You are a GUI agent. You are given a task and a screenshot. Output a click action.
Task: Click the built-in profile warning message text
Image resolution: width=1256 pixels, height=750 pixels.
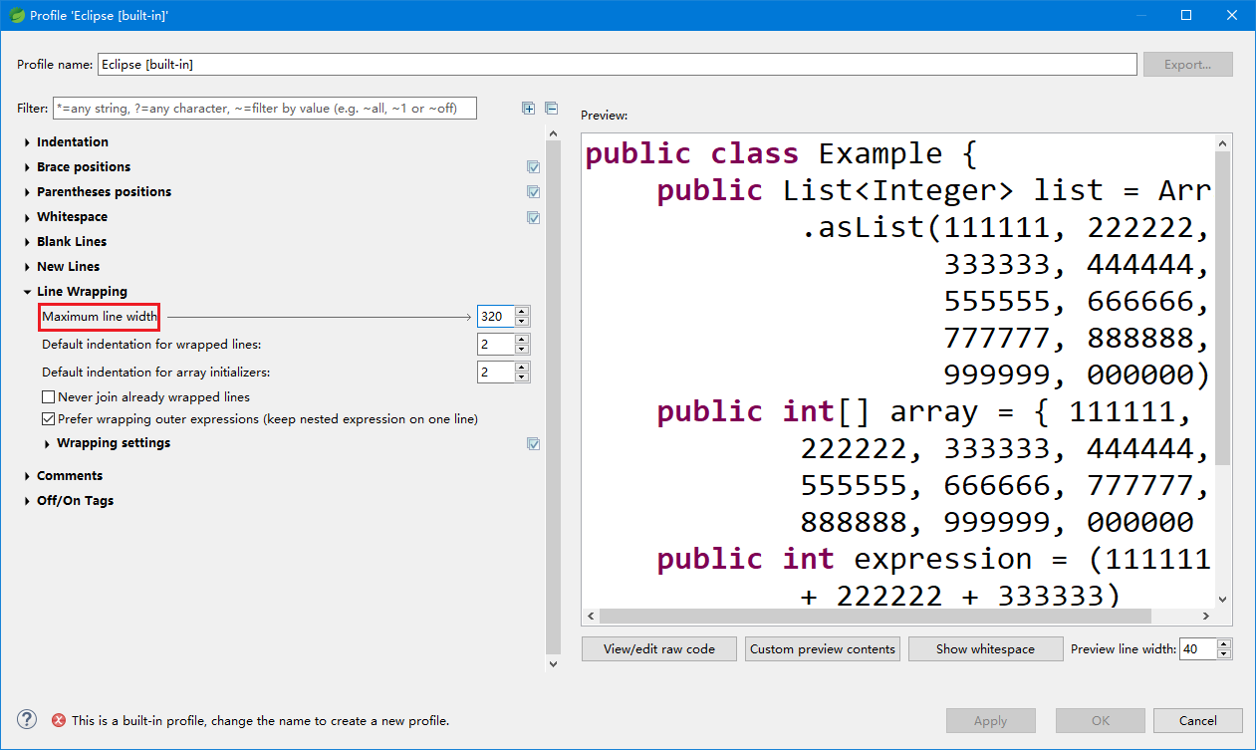260,720
